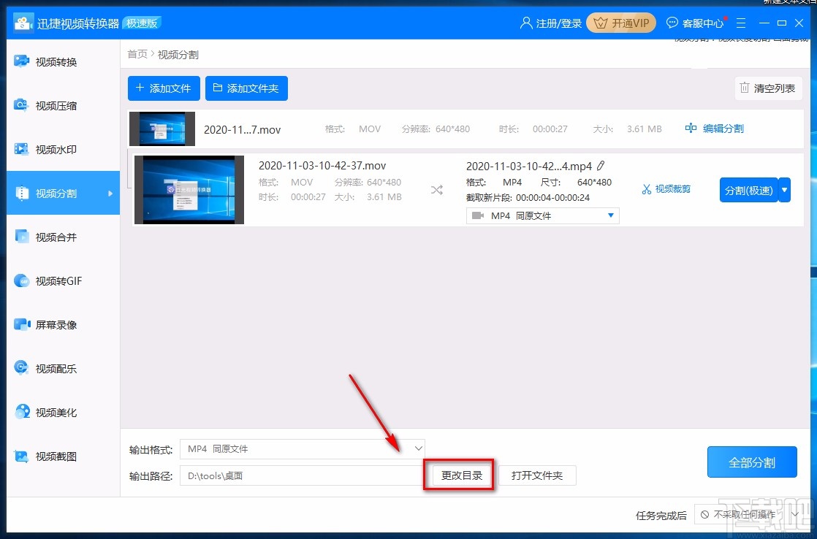Image resolution: width=817 pixels, height=539 pixels.
Task: Click the 视频配乐 music icon
Action: click(x=21, y=368)
